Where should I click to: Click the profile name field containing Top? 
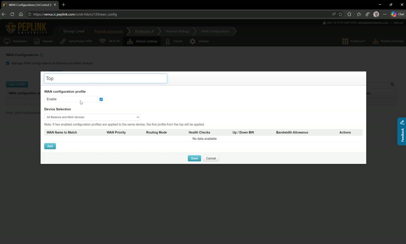coord(106,78)
